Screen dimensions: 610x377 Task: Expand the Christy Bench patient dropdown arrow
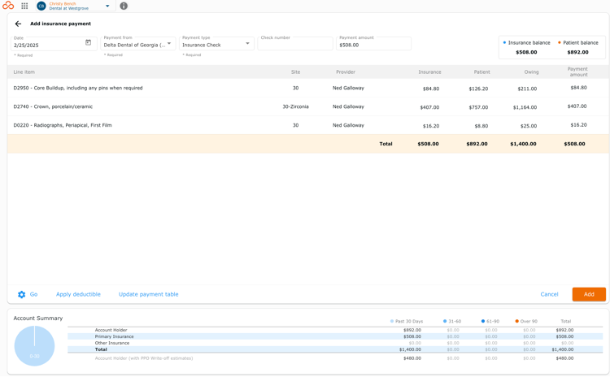tap(107, 6)
